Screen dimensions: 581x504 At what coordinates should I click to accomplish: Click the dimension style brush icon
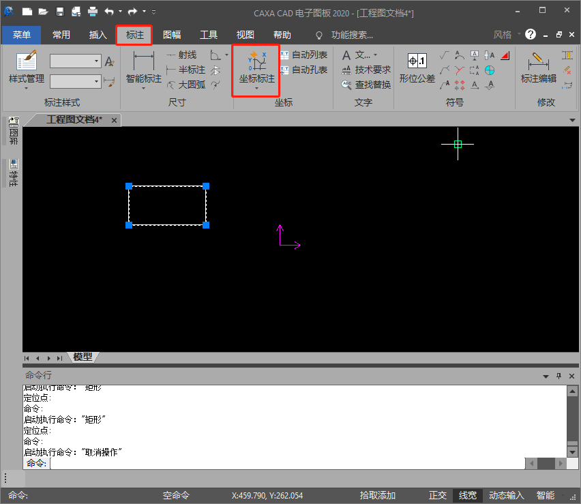pos(109,82)
